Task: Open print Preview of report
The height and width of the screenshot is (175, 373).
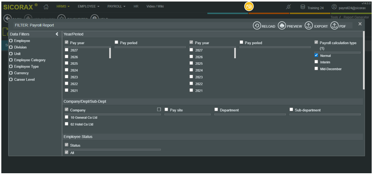Action: tap(290, 26)
